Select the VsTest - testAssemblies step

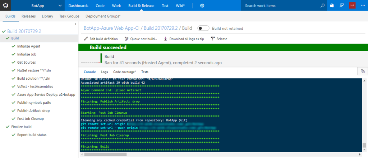(x=35, y=87)
